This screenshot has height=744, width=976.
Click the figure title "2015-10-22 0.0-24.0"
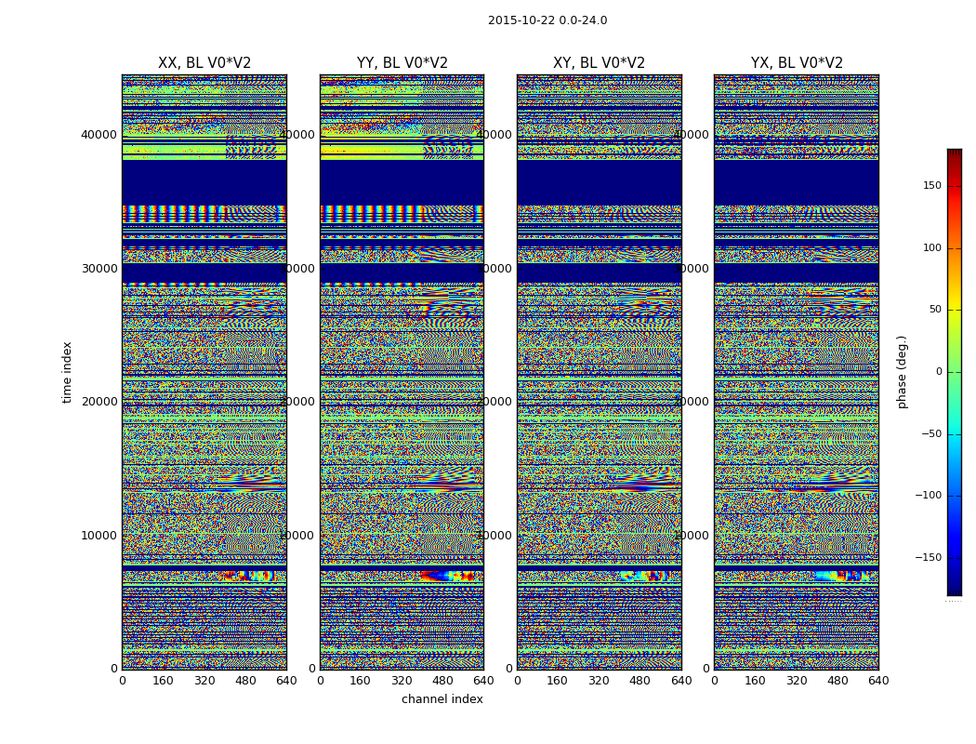[547, 20]
